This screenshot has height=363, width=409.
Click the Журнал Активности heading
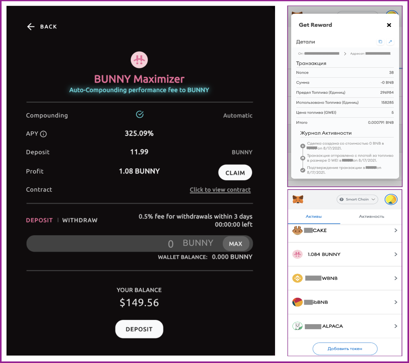coord(326,133)
